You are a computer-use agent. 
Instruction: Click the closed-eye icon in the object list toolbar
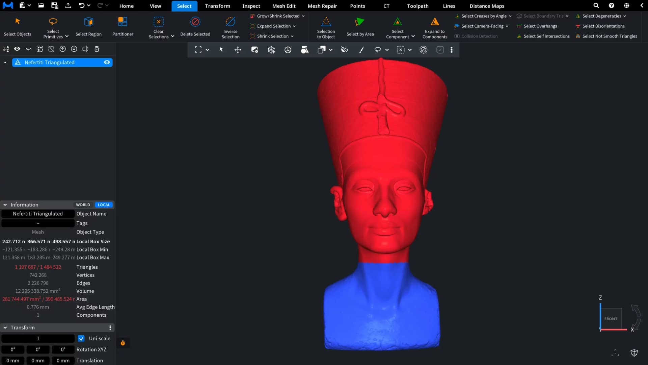click(28, 49)
